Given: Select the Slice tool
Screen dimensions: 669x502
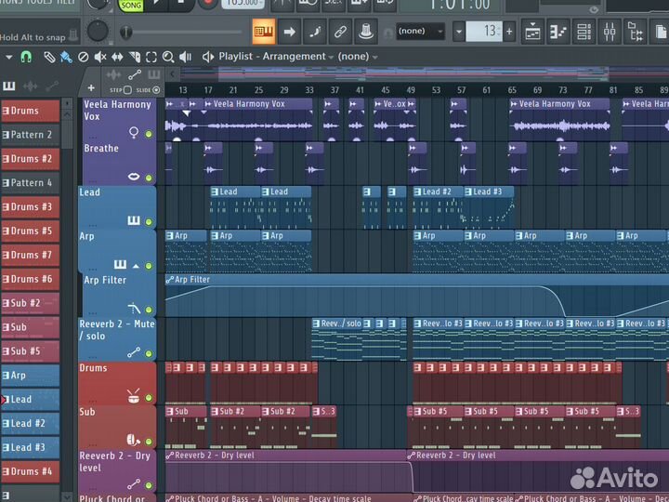Looking at the screenshot, I should coord(135,57).
